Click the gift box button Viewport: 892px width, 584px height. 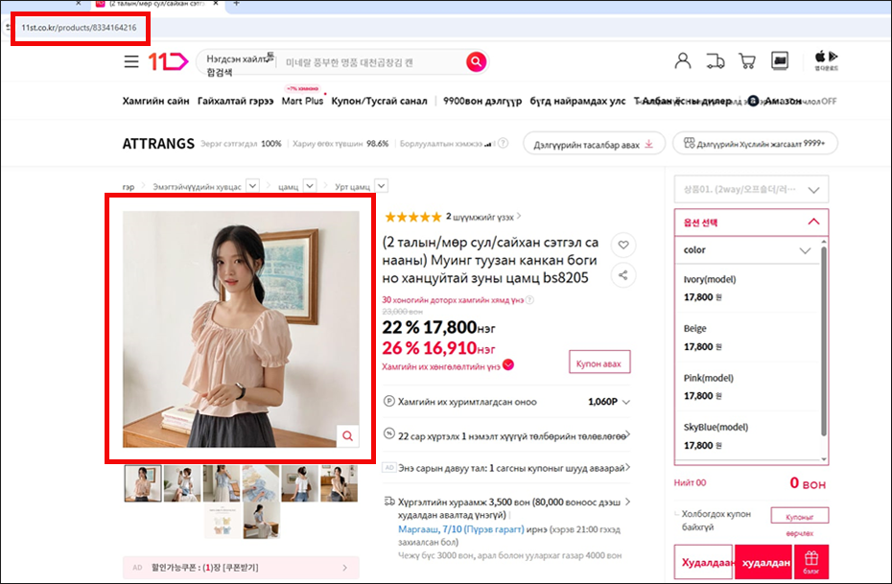point(811,561)
